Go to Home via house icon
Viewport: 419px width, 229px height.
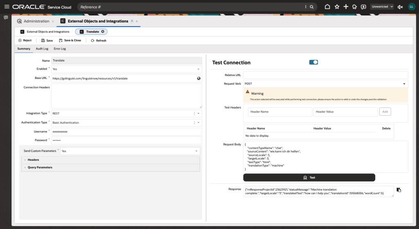[327, 7]
